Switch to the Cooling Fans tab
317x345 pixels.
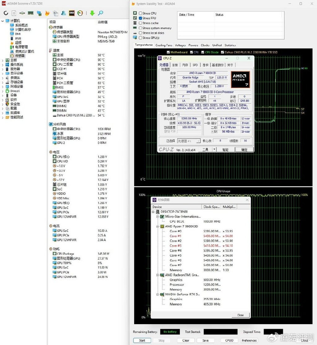click(163, 45)
